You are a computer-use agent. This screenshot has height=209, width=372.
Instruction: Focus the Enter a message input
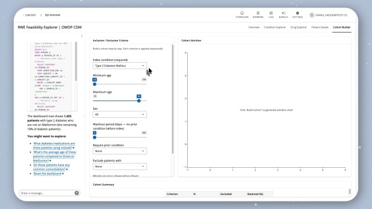coord(47,193)
